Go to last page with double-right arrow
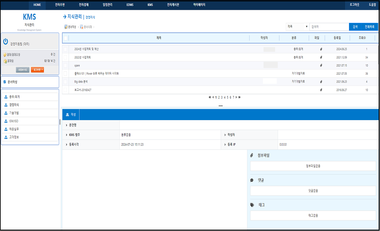Screen dimensions: 380x231 pyautogui.click(x=239, y=97)
